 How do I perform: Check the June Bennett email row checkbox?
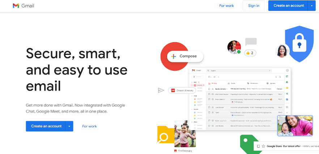click(x=209, y=107)
